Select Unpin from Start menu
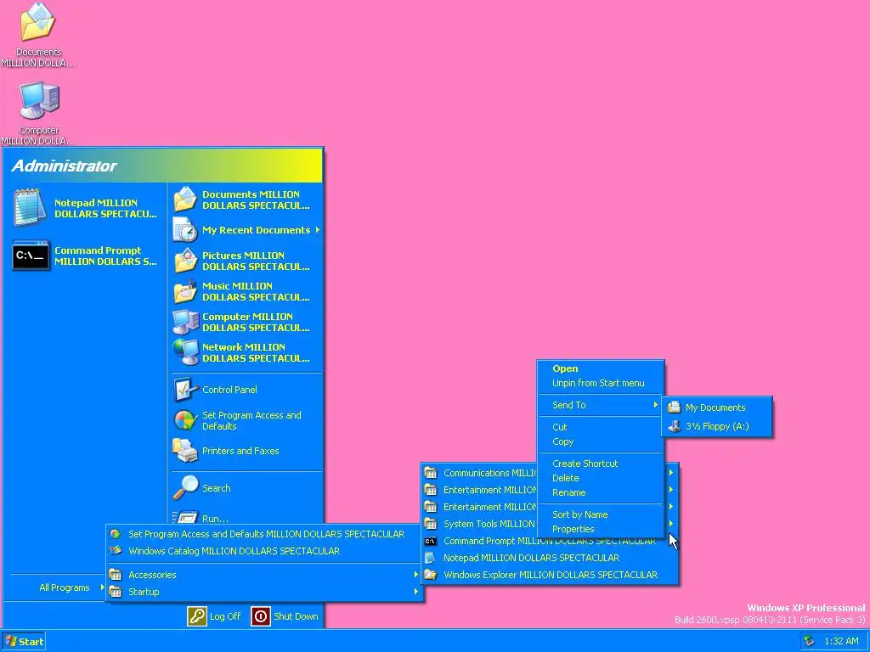This screenshot has width=870, height=652. point(598,383)
